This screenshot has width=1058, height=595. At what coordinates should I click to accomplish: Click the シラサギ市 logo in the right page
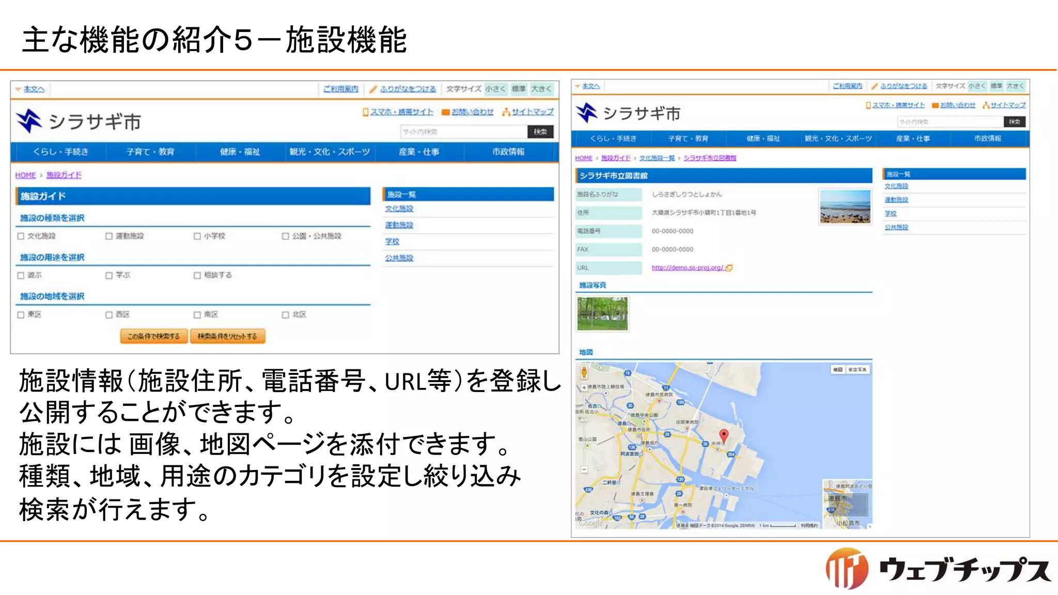(x=628, y=113)
